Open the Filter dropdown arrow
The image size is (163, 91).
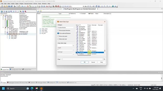tap(103, 59)
